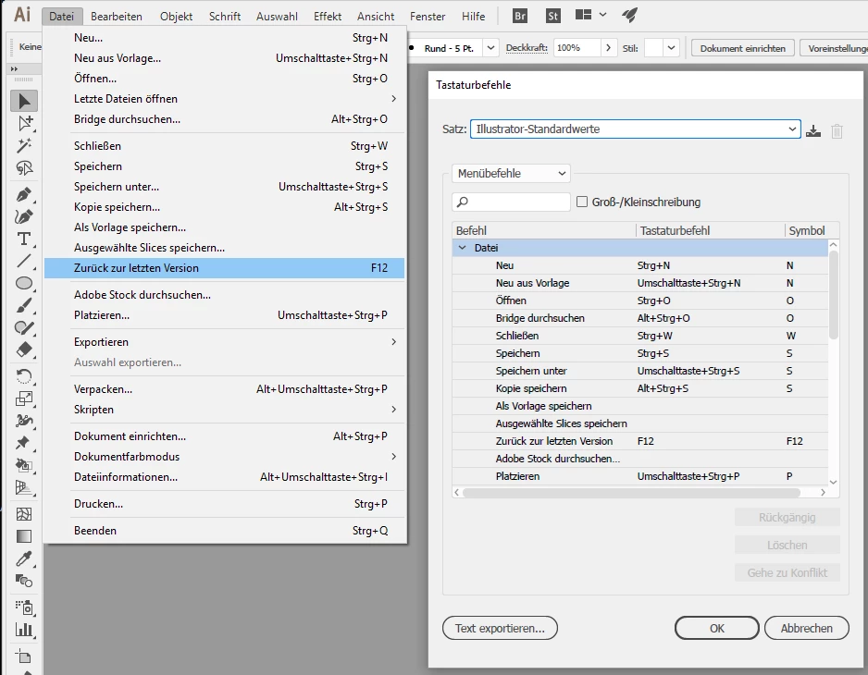Select the Paintbrush tool

click(24, 305)
